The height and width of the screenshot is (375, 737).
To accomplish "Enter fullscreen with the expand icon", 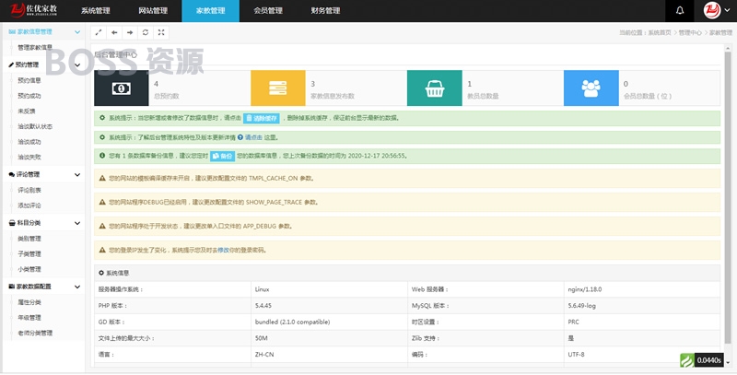I will [161, 32].
